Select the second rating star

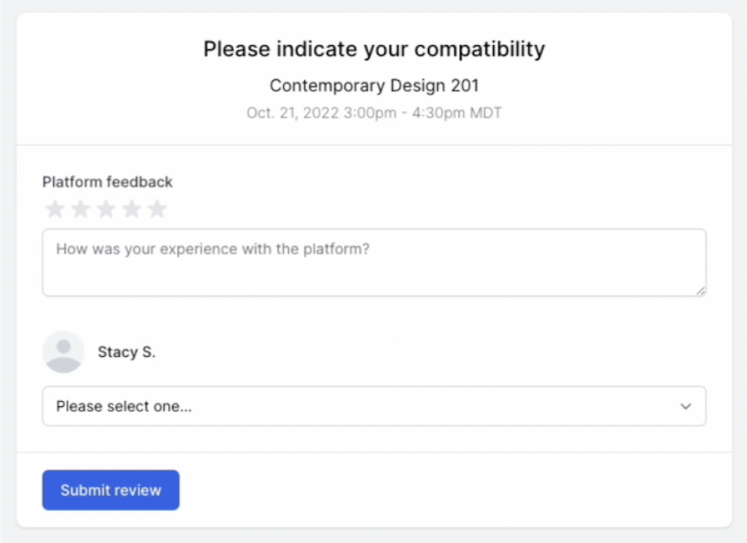click(81, 209)
